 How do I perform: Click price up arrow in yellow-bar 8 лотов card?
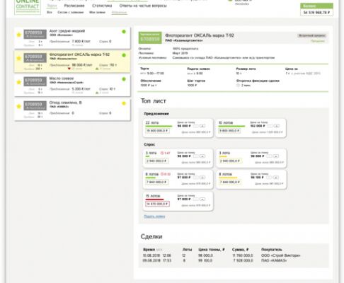(276, 178)
